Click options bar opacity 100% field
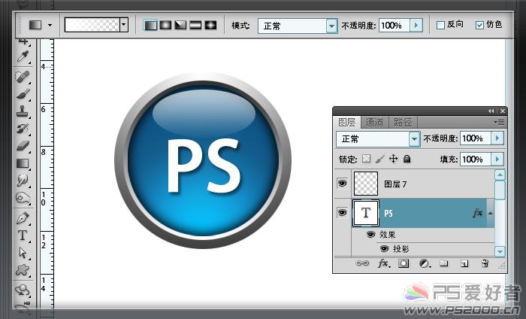The width and height of the screenshot is (526, 319). (x=394, y=25)
